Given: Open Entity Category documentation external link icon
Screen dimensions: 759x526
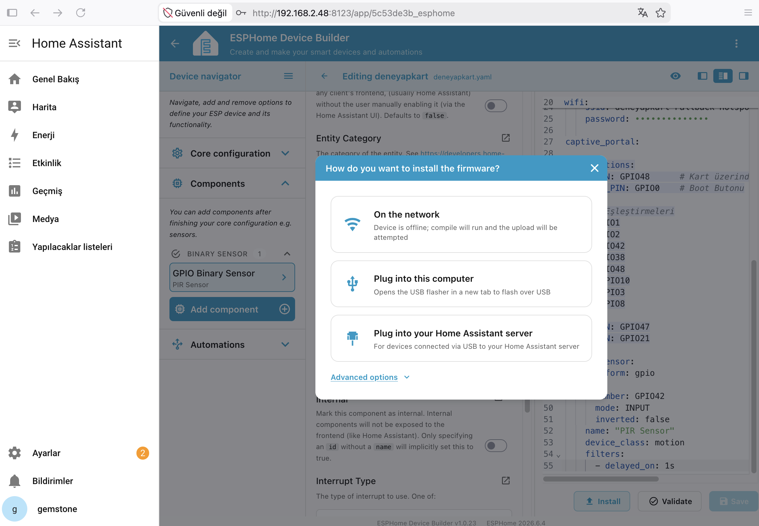Looking at the screenshot, I should 505,138.
